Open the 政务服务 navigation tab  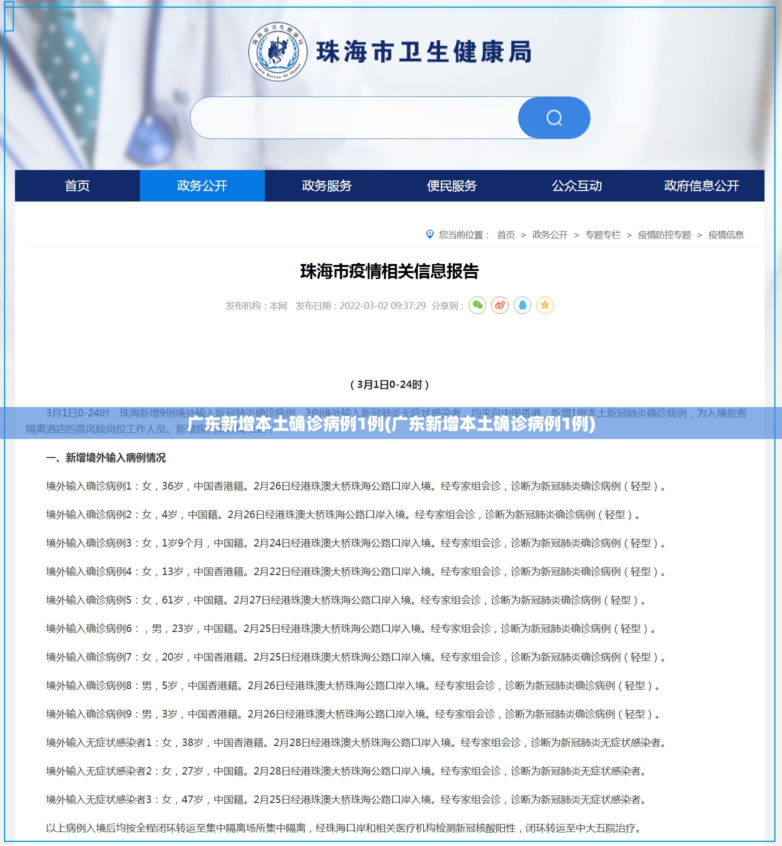coord(327,185)
